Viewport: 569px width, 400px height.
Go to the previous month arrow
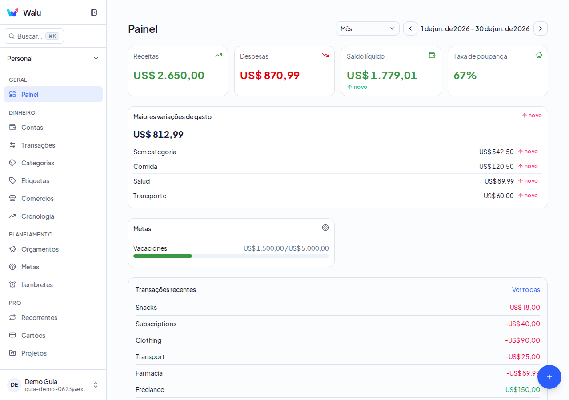coord(410,28)
